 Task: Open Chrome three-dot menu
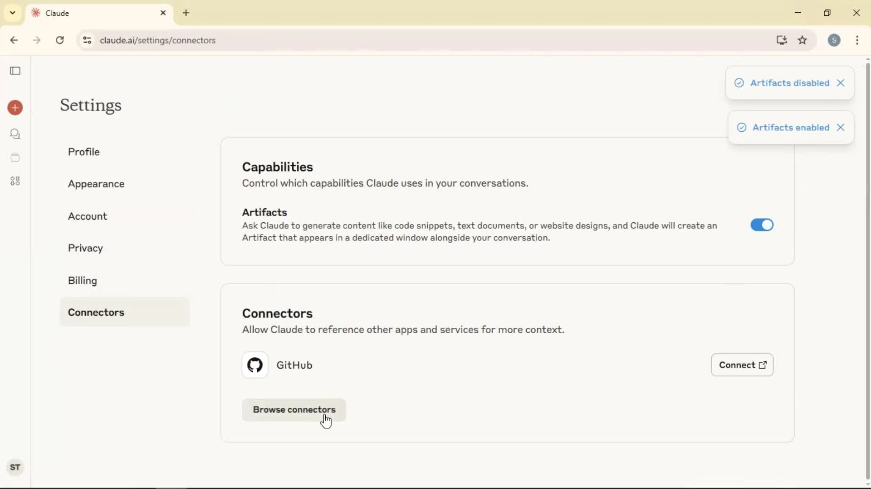(857, 40)
